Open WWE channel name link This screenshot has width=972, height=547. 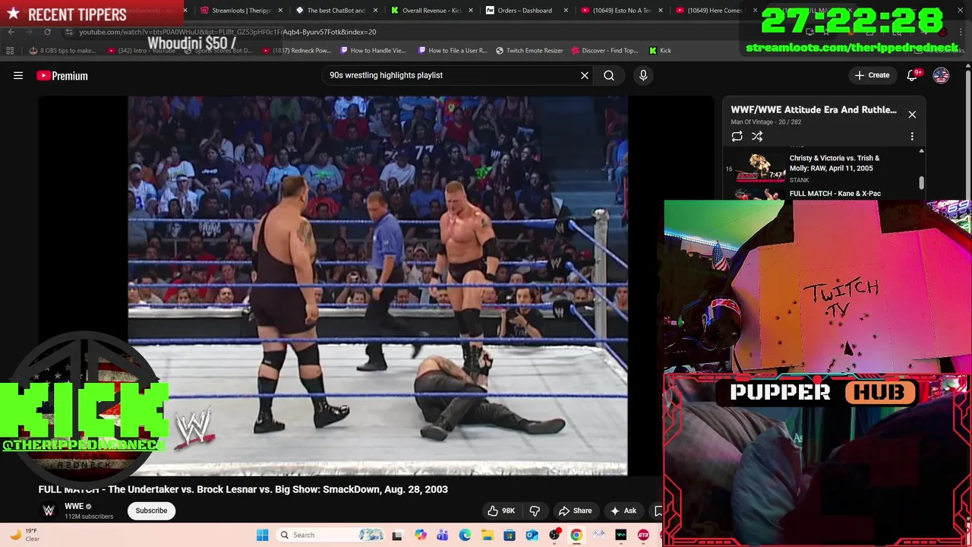click(x=74, y=506)
